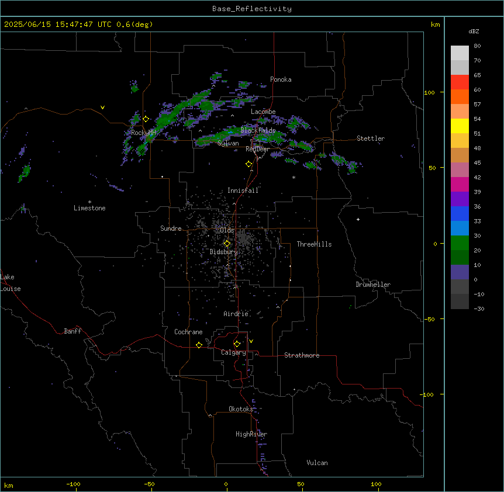Select the royal blue legend swatch near 36

click(460, 213)
